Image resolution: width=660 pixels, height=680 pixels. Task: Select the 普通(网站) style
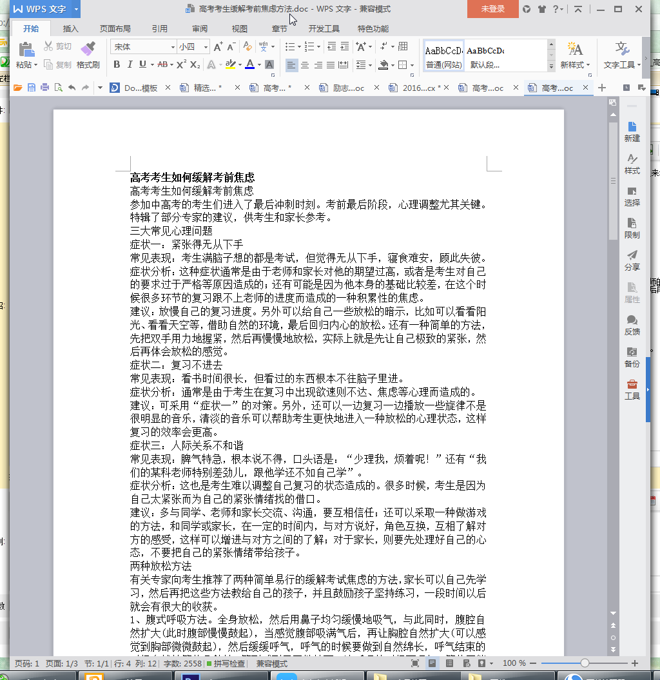pyautogui.click(x=443, y=56)
